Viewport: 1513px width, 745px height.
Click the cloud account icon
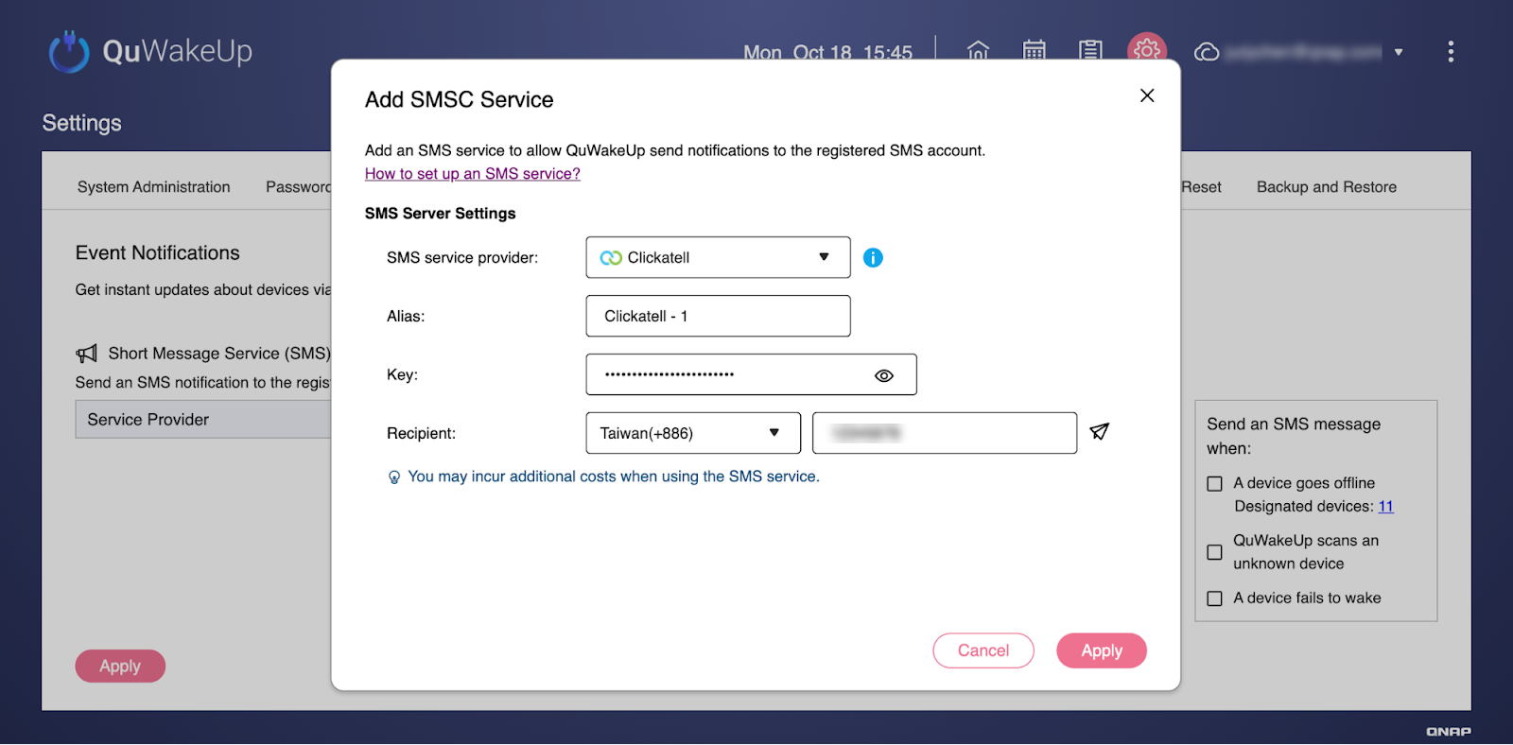point(1207,52)
